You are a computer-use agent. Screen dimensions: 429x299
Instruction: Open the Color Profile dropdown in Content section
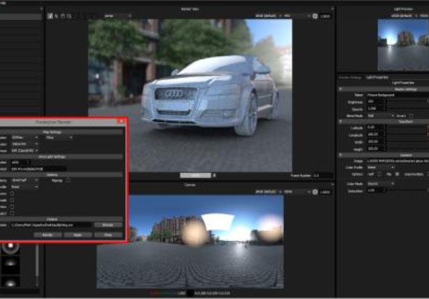click(x=381, y=167)
